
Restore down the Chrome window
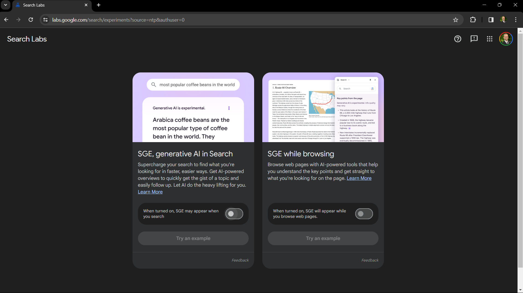[500, 5]
